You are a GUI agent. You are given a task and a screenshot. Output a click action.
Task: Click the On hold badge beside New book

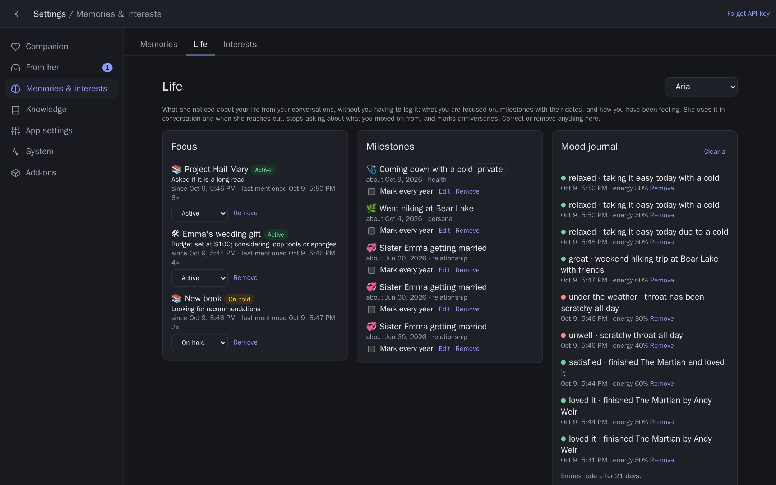(239, 299)
